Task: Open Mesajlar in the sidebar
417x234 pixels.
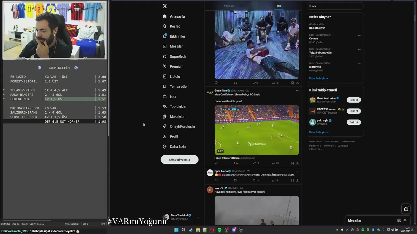Action: 172,46
